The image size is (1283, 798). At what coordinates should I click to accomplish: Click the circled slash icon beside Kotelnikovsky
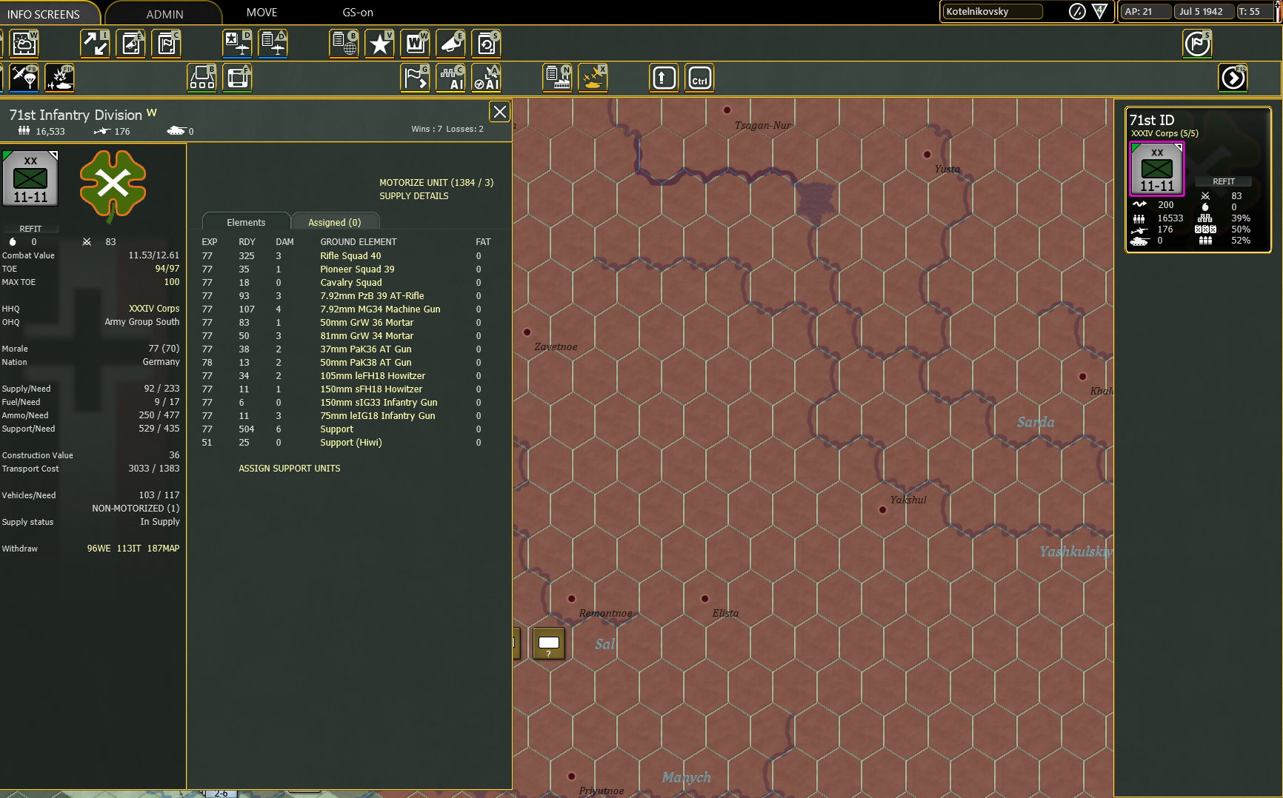[1077, 11]
